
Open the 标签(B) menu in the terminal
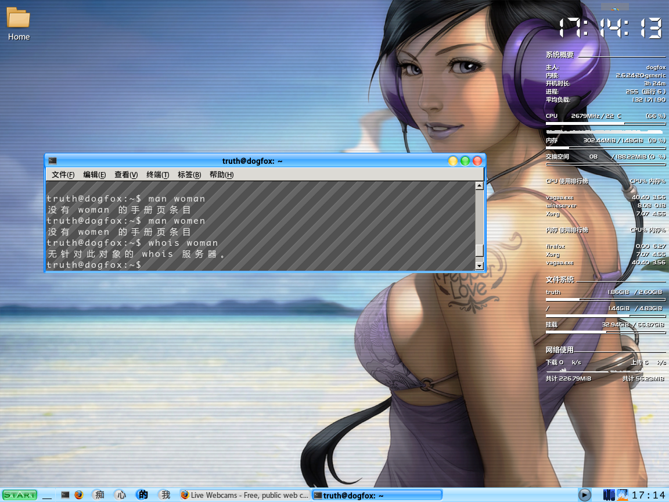(x=189, y=174)
